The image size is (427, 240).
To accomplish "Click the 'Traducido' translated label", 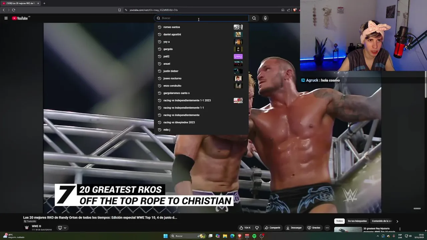I will point(30,221).
